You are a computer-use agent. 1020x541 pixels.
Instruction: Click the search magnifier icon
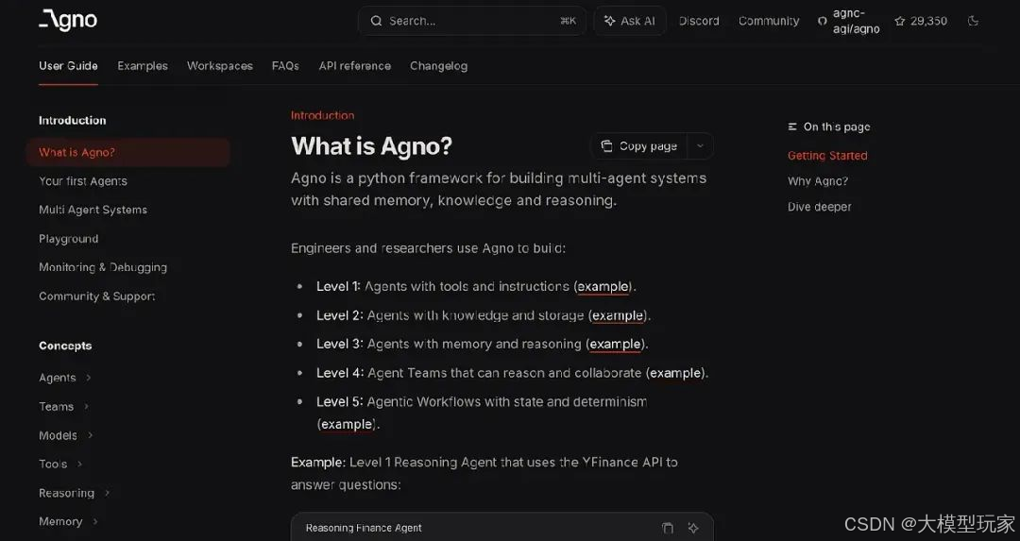coord(376,21)
